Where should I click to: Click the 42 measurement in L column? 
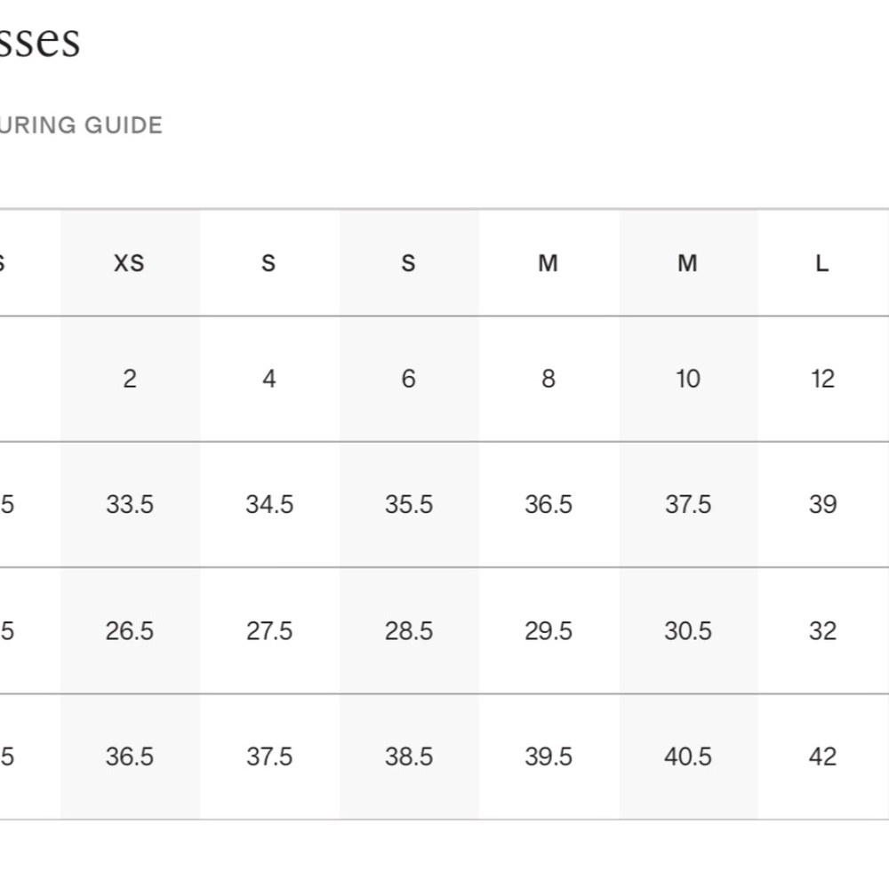(822, 757)
